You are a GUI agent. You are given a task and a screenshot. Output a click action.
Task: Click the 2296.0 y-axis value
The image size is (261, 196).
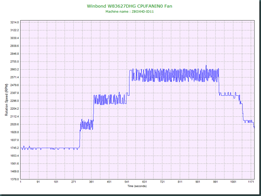click(x=15, y=101)
